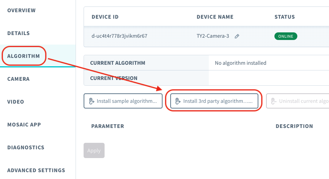Click the TY2-Camera-3 device name
This screenshot has height=179, width=329.
pyautogui.click(x=213, y=37)
